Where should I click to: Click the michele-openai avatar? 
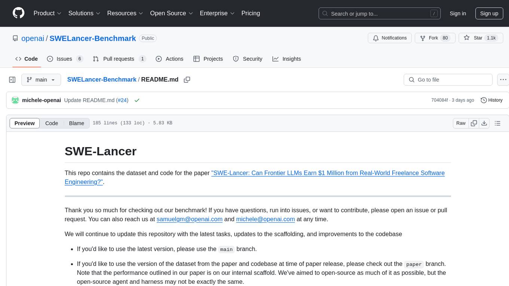(x=15, y=100)
